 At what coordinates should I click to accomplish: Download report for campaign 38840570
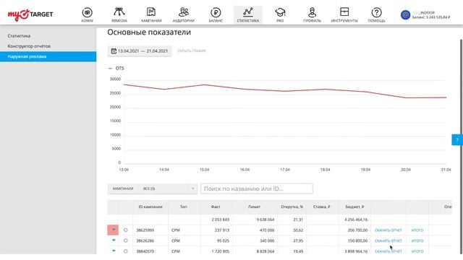388,251
